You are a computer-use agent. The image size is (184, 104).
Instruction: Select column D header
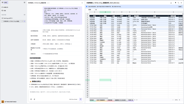pyautogui.click(x=122, y=12)
